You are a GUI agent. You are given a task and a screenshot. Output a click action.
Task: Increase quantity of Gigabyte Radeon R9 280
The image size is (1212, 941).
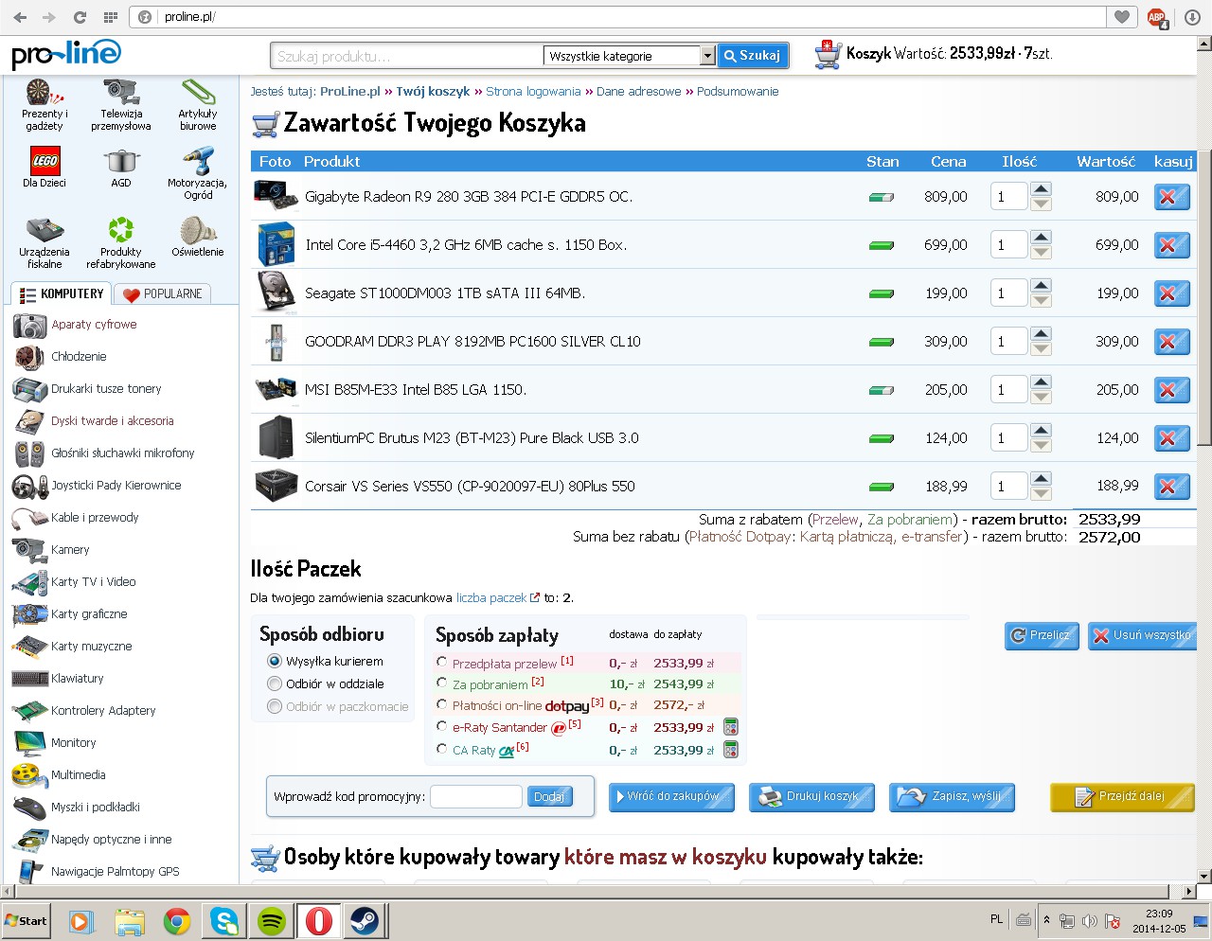click(1041, 189)
